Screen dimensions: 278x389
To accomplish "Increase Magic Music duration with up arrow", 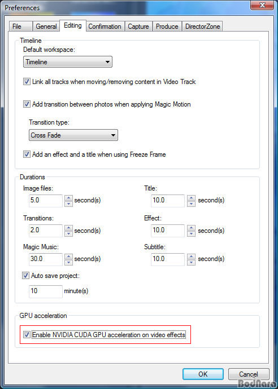I will tap(68, 257).
